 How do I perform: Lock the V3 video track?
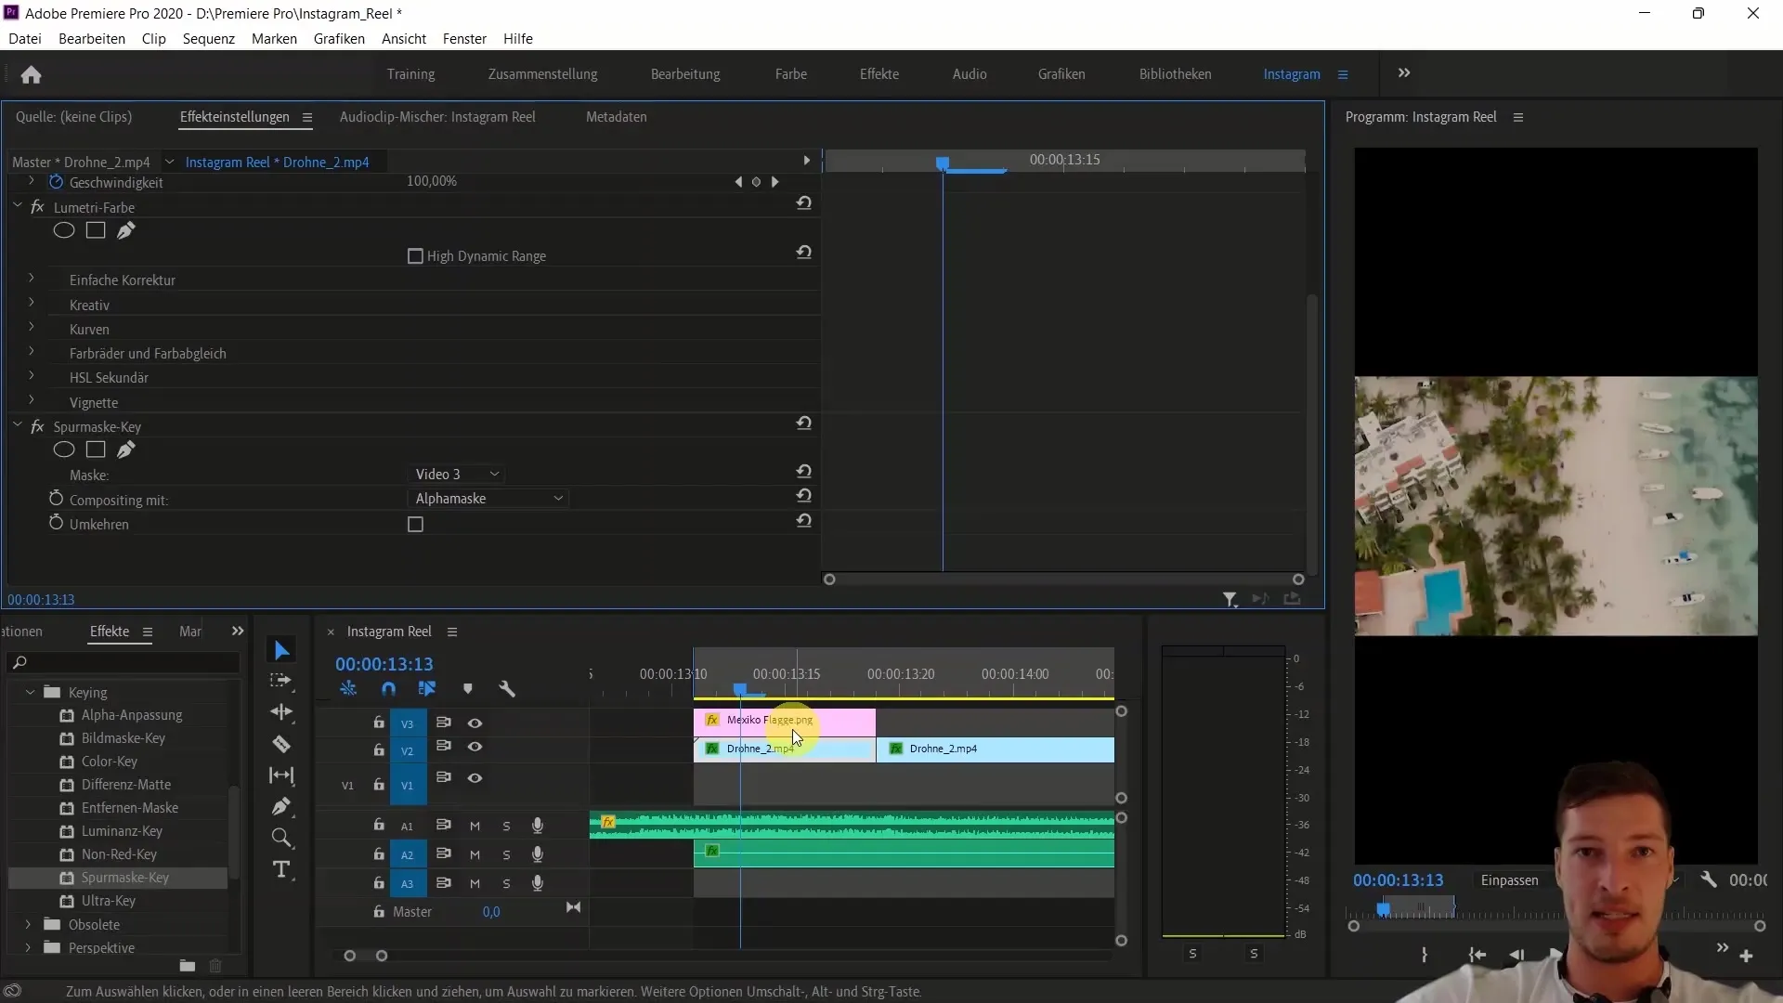point(378,722)
